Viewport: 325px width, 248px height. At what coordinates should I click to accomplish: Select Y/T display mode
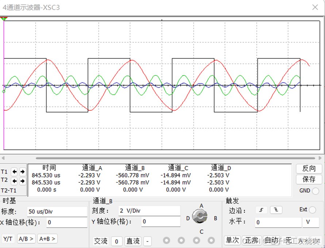click(x=8, y=239)
